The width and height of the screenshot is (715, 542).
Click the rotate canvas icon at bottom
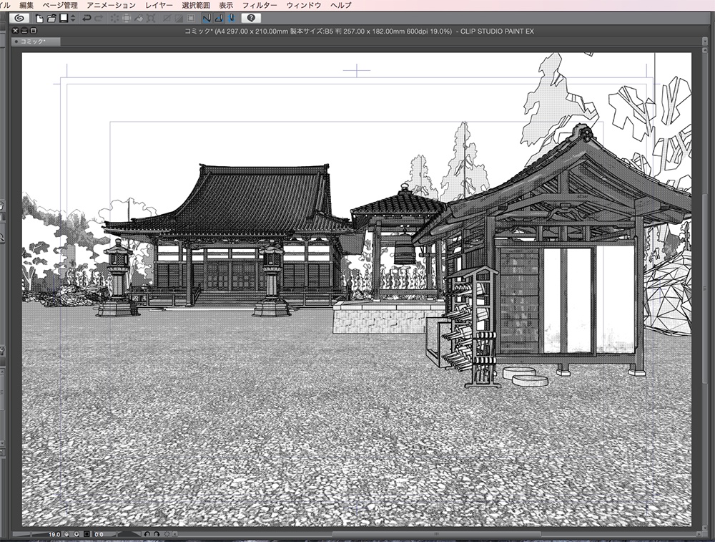147,533
